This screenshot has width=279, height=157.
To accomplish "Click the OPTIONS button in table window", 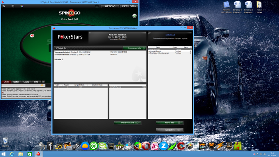I will coord(110,6).
